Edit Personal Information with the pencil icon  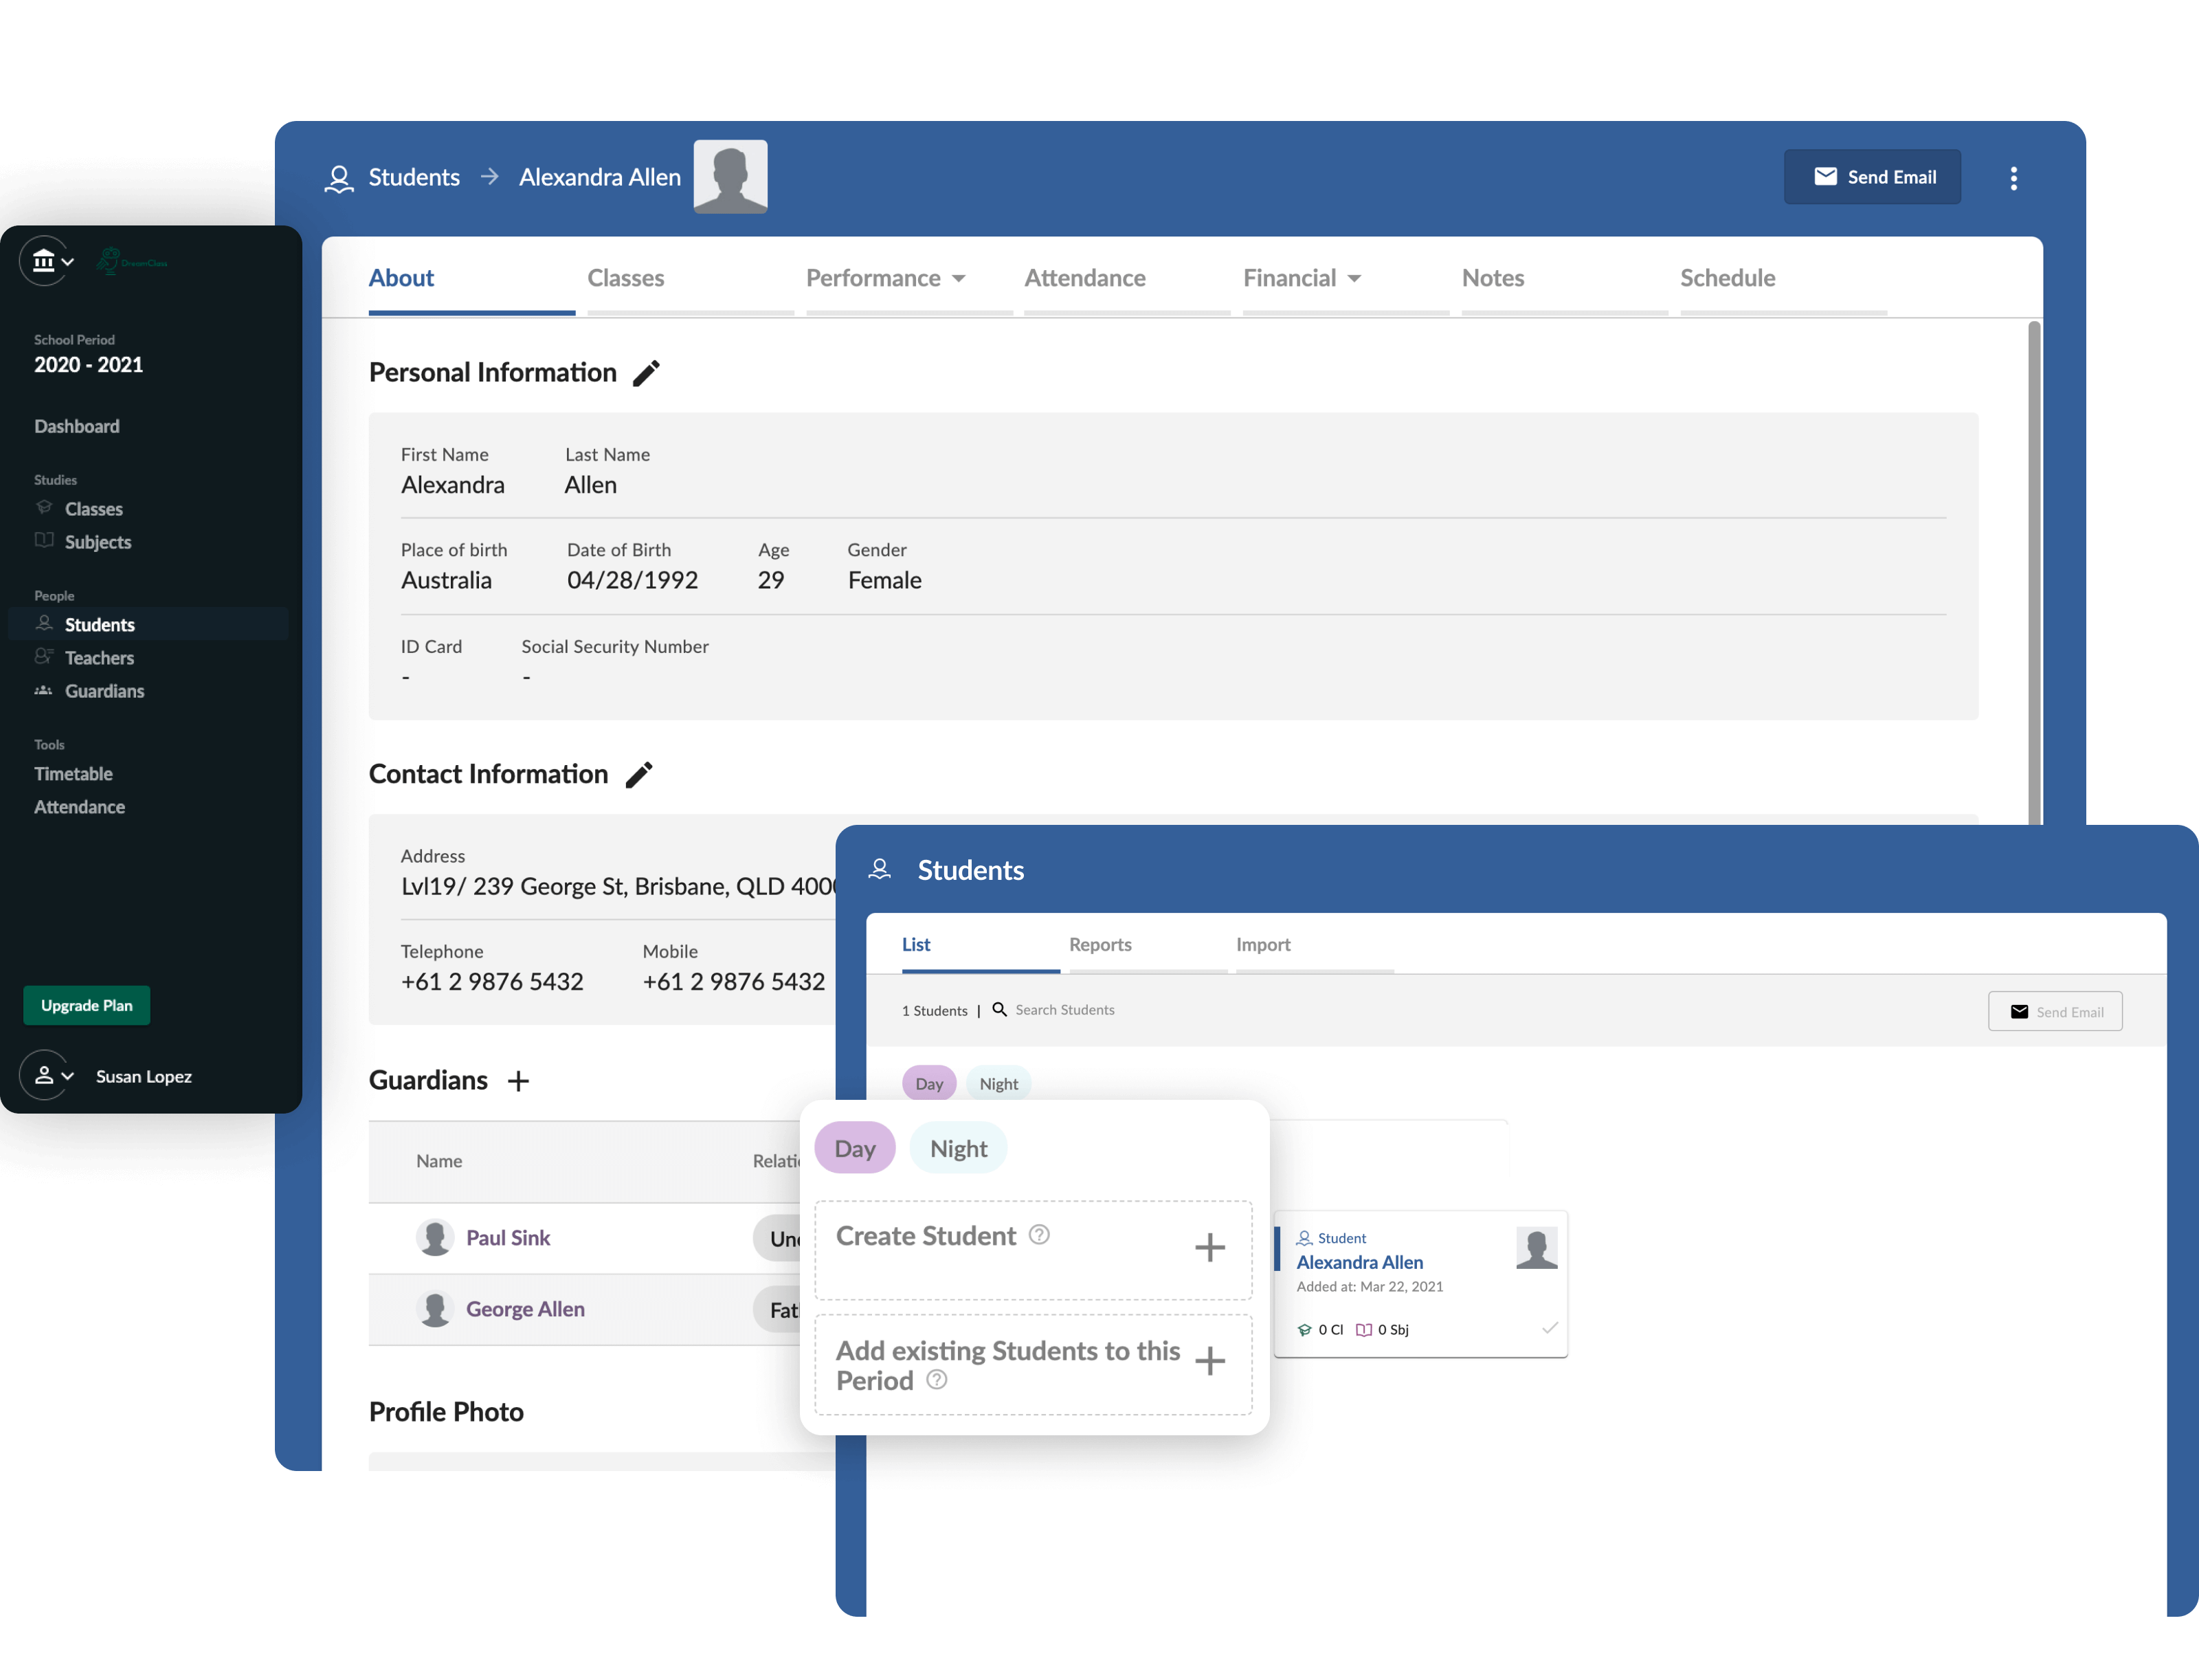click(646, 373)
